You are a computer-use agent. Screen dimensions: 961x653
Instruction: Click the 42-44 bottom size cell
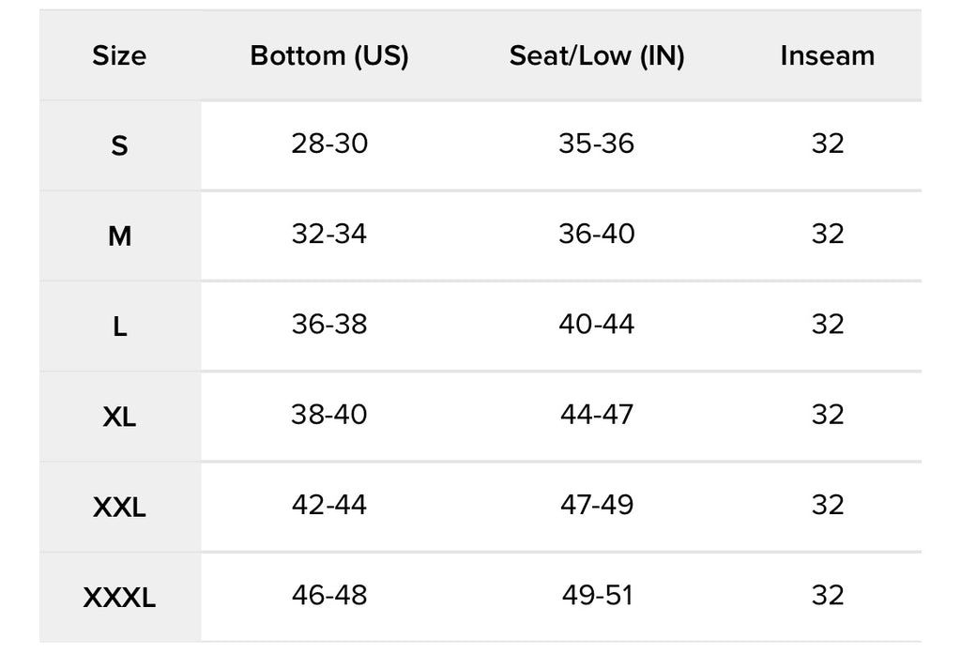click(328, 505)
